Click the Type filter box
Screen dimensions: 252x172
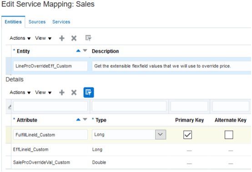129,106
